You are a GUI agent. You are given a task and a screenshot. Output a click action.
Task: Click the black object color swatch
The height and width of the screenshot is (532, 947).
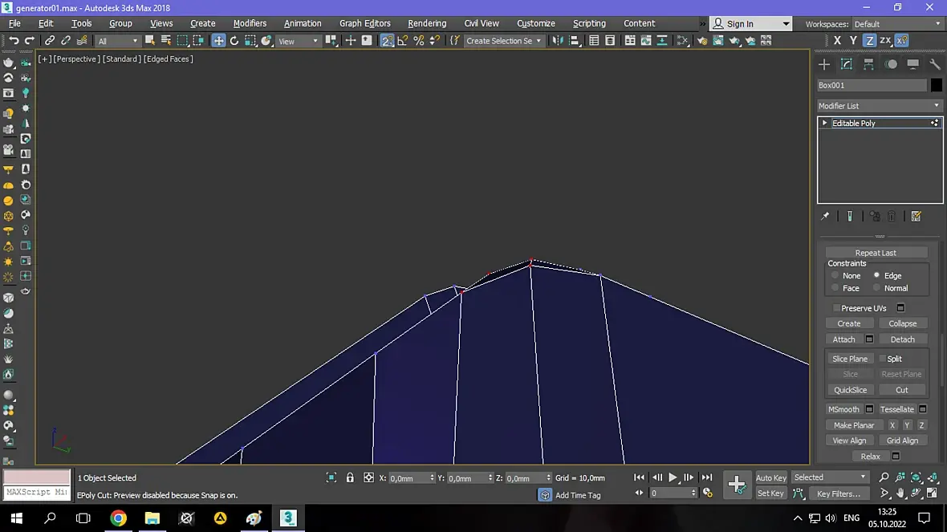point(937,85)
